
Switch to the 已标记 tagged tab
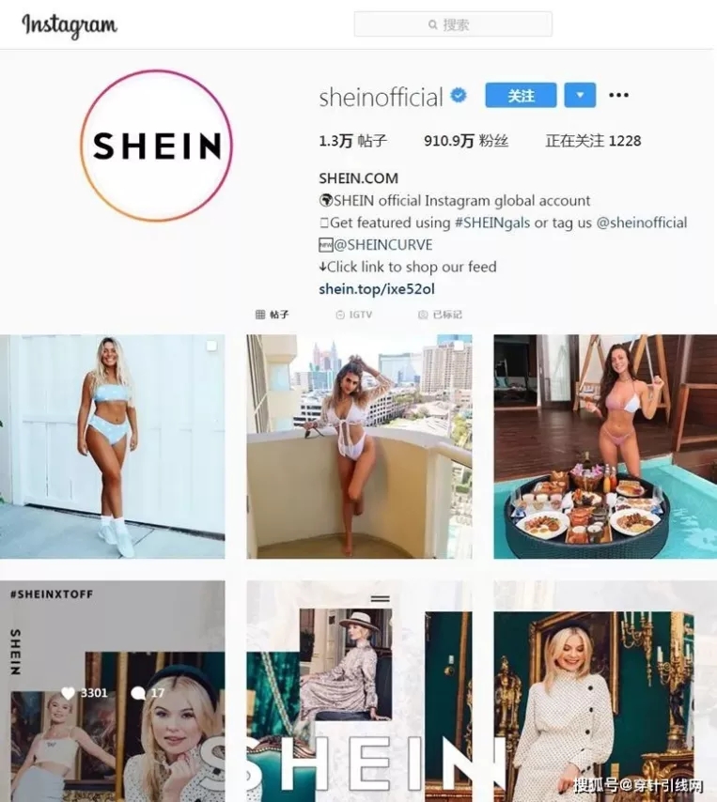[440, 315]
